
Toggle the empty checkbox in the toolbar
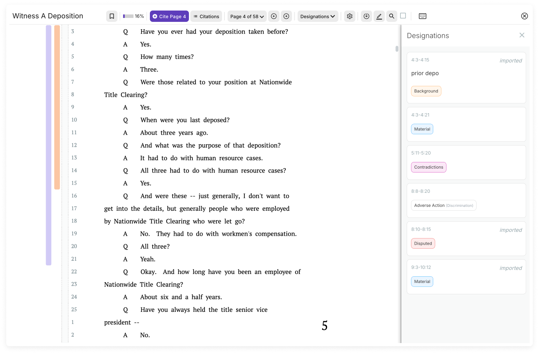[403, 16]
